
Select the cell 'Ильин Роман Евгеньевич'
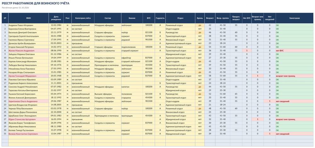[x=28, y=58]
